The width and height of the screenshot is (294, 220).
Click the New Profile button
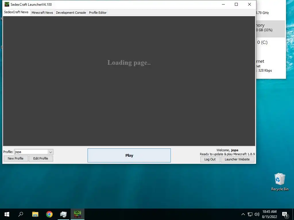[16, 158]
